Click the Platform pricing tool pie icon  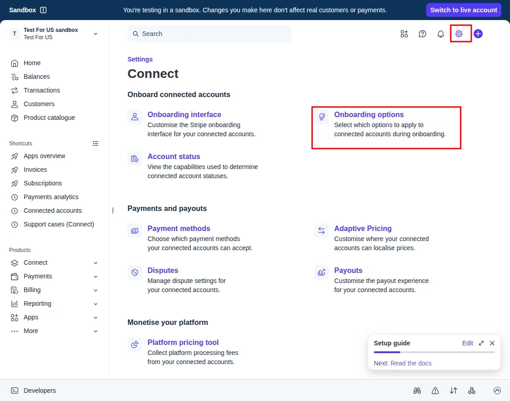[135, 344]
